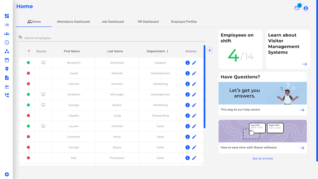318x179 pixels.
Task: Open the employees group icon in sidebar
Action: coord(7,34)
